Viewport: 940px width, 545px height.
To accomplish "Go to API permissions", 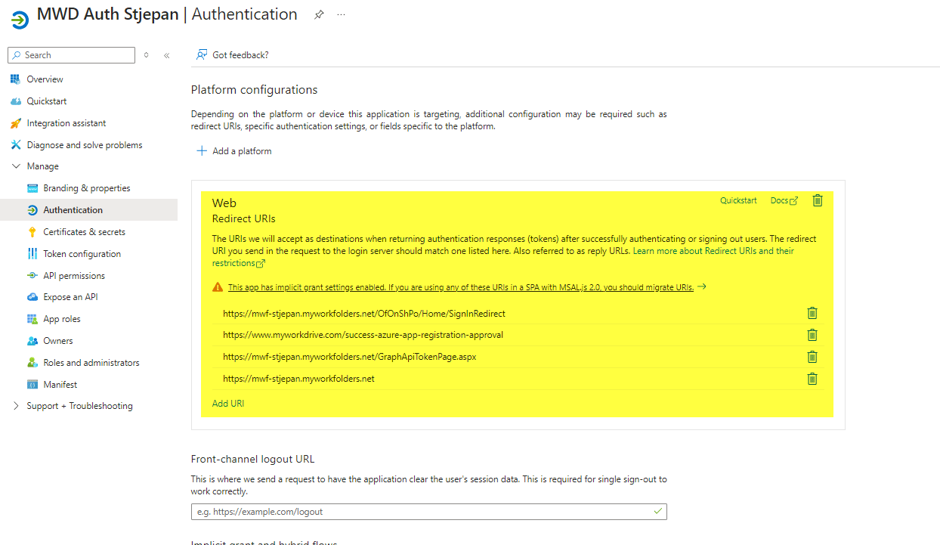I will (x=74, y=276).
